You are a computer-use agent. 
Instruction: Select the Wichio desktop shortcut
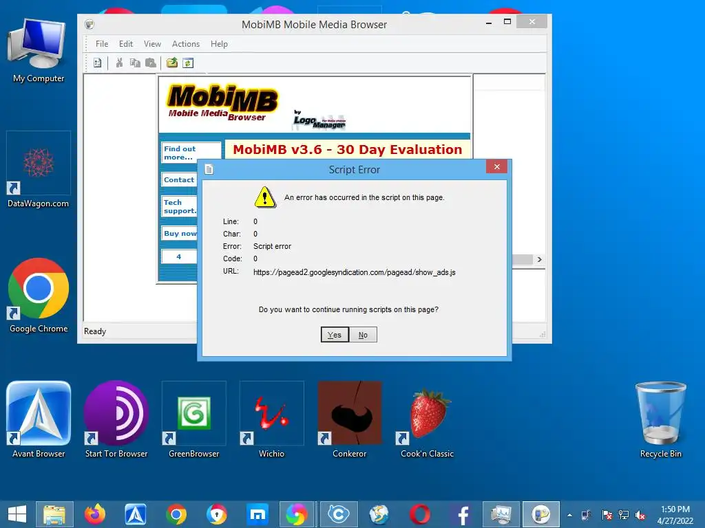pos(271,419)
